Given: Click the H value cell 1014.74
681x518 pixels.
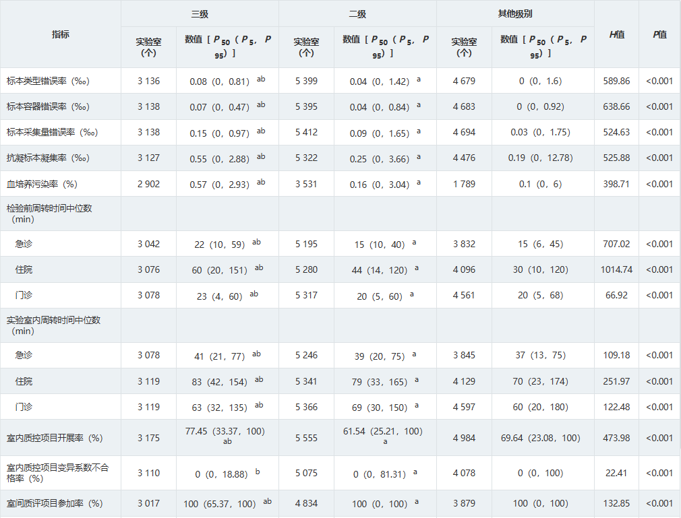Looking at the screenshot, I should point(616,269).
